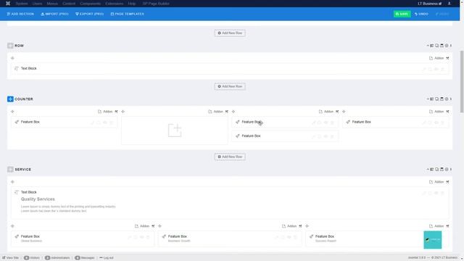
Task: Click the SERVICE section drag handle icon
Action: (10, 169)
